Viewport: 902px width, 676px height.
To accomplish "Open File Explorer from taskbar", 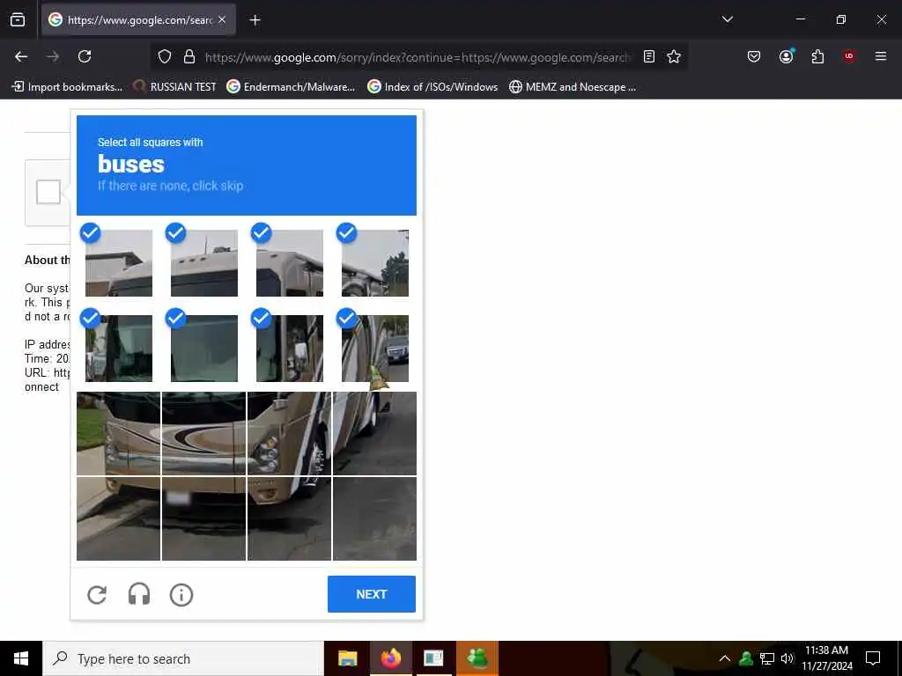I will tap(347, 658).
